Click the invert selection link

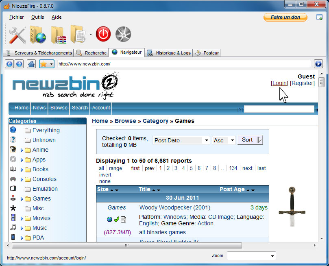point(105,175)
